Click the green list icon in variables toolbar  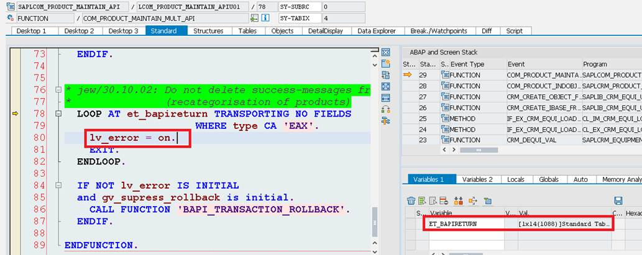(x=422, y=200)
